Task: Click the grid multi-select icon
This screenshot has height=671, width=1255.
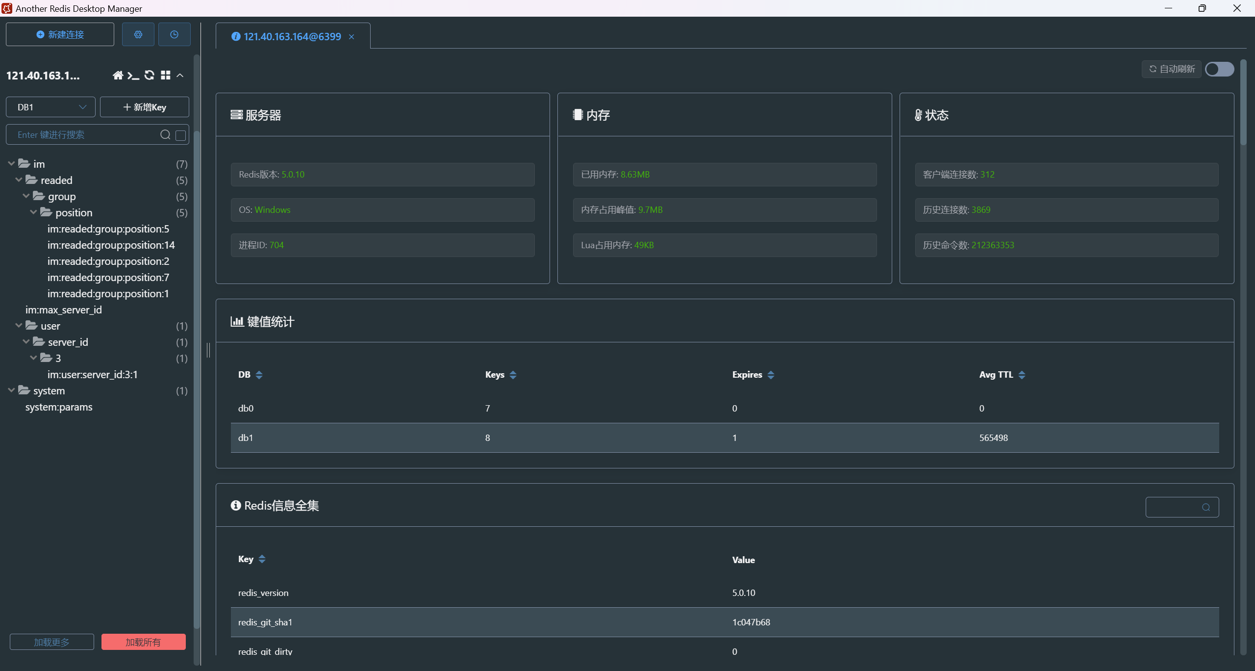Action: tap(166, 75)
